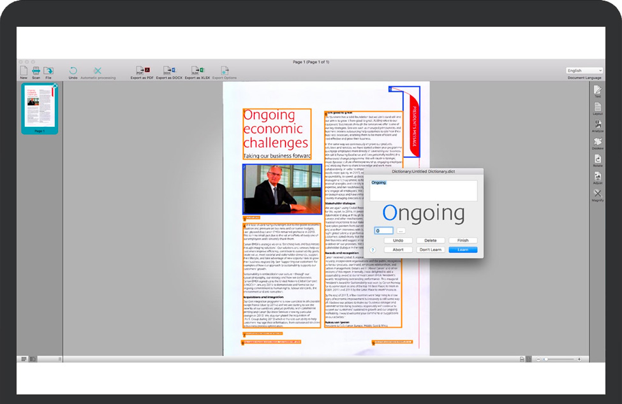Screen dimensions: 622x404
Task: Open the Magnify tool
Action: [598, 194]
